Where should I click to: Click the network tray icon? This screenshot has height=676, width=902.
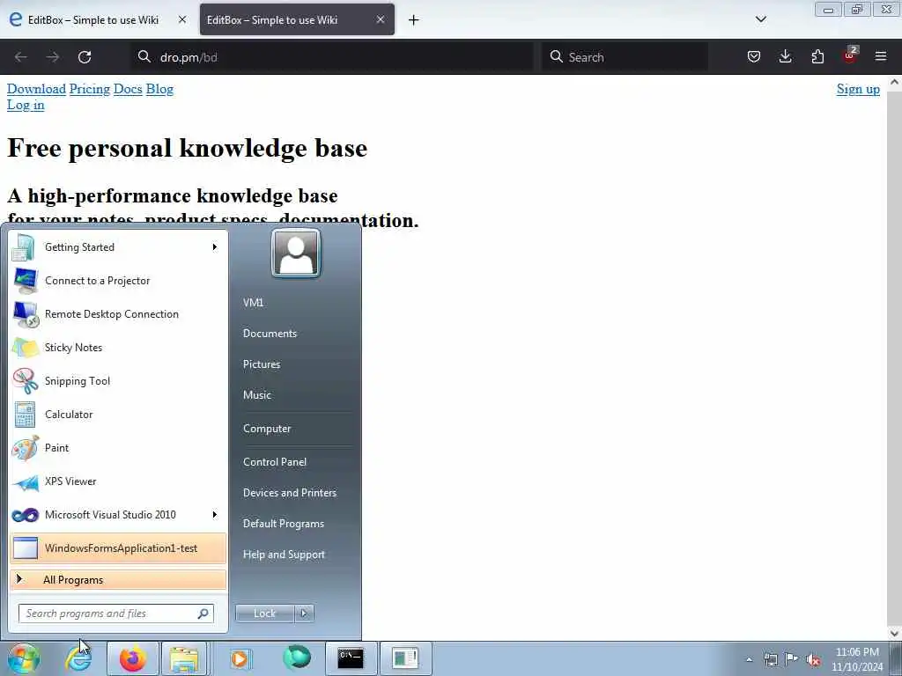[x=770, y=659]
